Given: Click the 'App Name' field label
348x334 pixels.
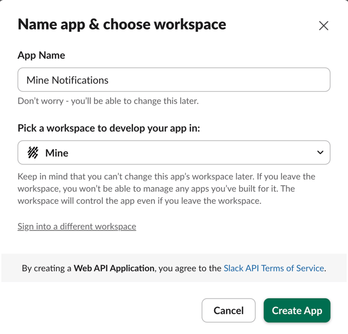Looking at the screenshot, I should tap(41, 55).
